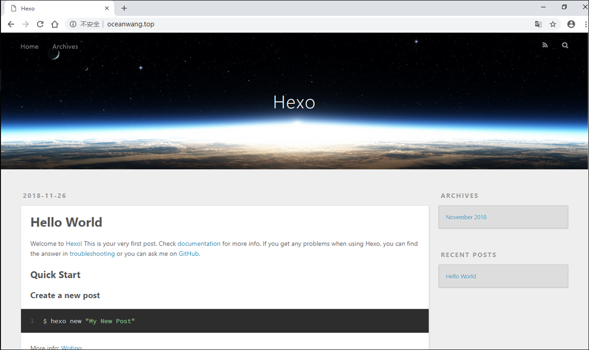
Task: Click the RECENT POSTS sidebar heading
Action: [x=468, y=255]
